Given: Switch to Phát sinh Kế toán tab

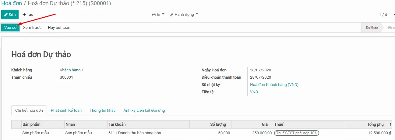Looking at the screenshot, I should [x=66, y=111].
